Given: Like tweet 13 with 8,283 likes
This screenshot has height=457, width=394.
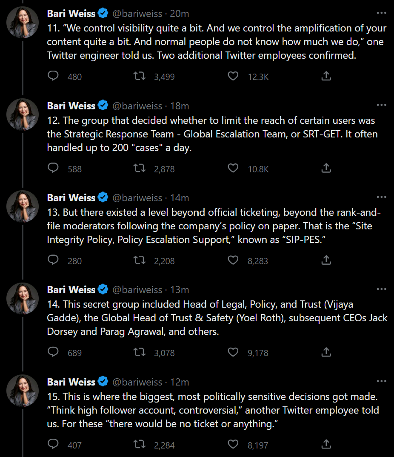Looking at the screenshot, I should (233, 260).
